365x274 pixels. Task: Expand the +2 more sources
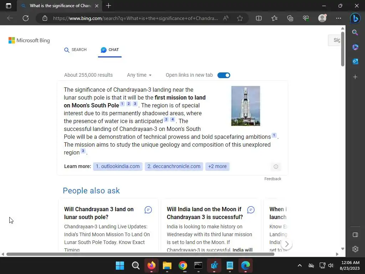point(217,166)
